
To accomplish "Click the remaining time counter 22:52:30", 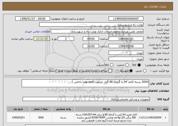I will 42,39.
